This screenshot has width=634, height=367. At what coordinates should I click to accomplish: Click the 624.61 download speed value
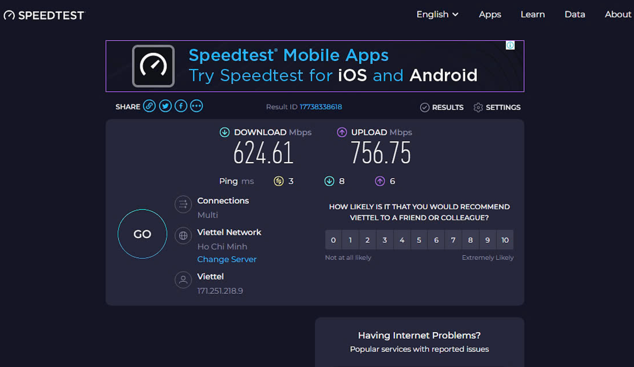(x=263, y=153)
